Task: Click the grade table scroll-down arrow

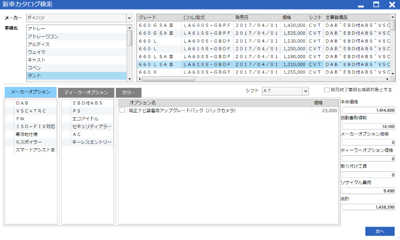Action: pos(393,74)
